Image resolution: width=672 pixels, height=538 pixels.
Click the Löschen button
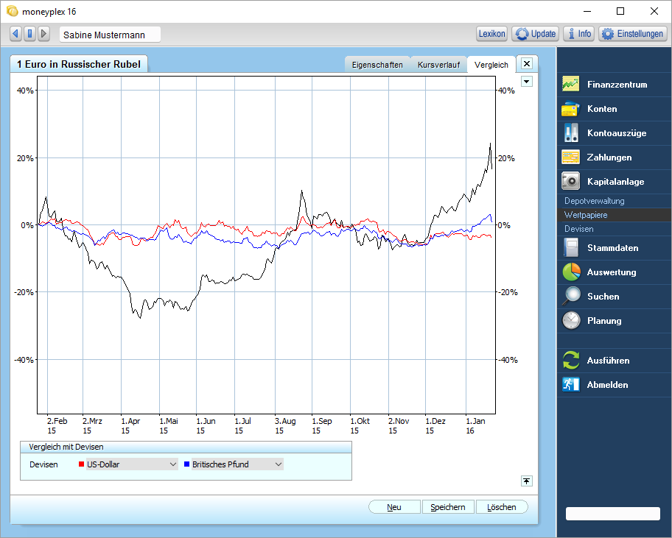pos(502,507)
